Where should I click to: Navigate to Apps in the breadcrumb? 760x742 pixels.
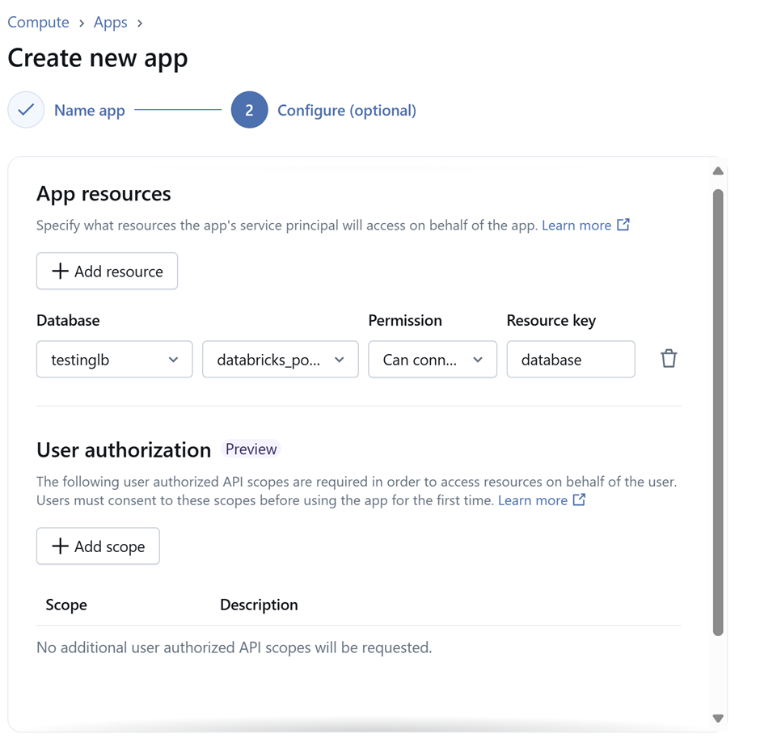click(111, 23)
